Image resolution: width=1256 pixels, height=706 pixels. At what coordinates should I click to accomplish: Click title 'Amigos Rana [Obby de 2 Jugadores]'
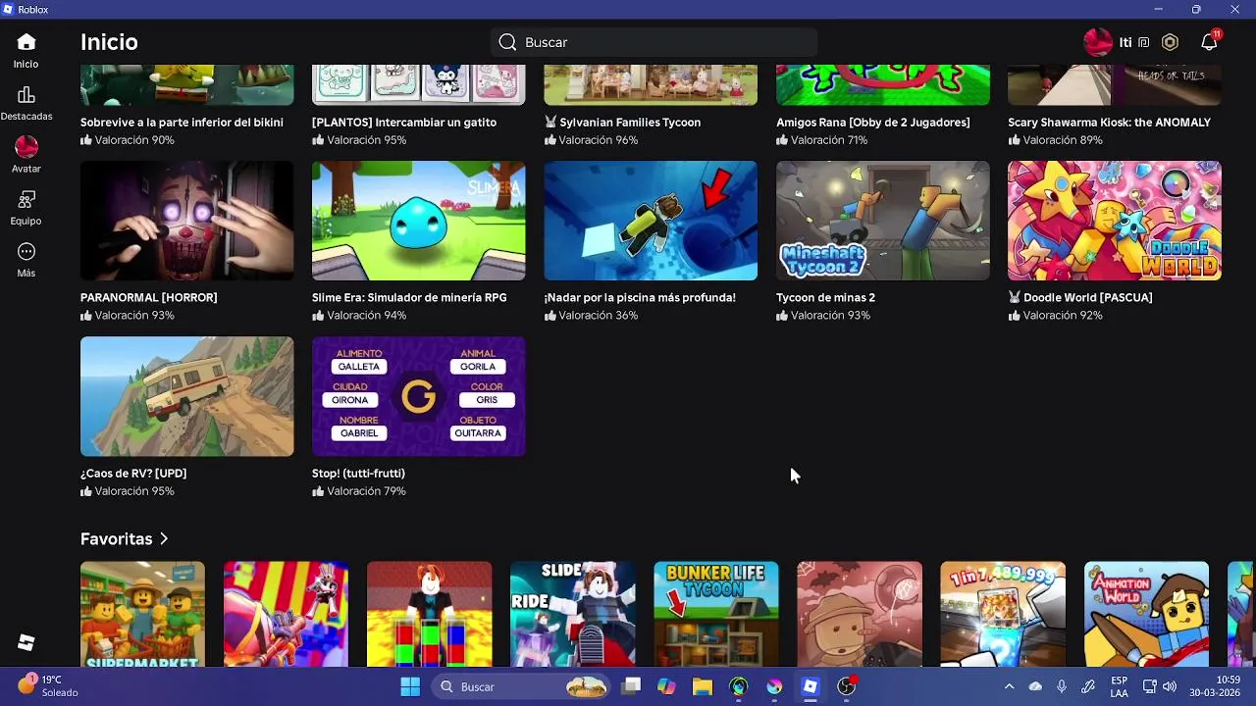(873, 123)
